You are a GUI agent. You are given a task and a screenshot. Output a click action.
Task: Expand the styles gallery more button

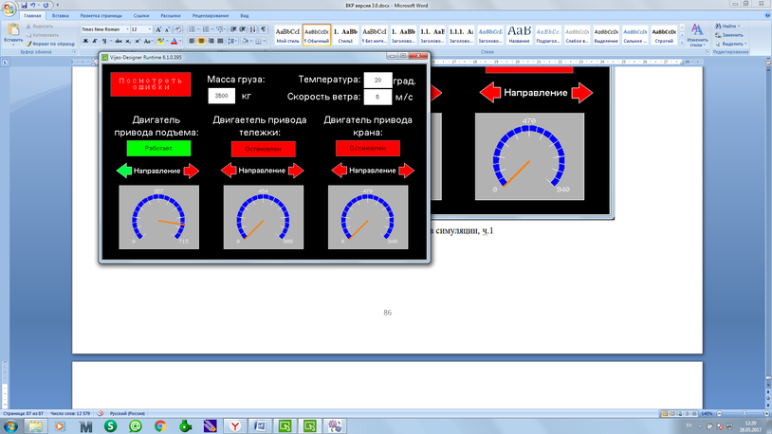point(682,43)
